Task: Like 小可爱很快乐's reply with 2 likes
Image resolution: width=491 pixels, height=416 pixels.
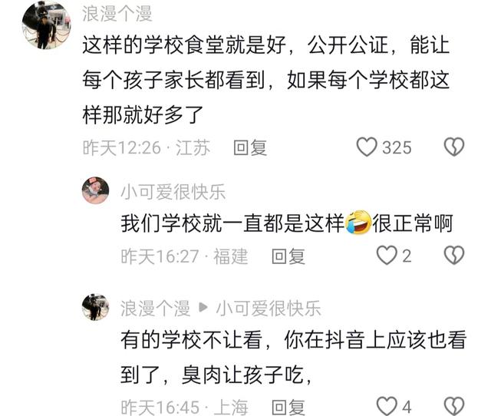Action: (387, 256)
